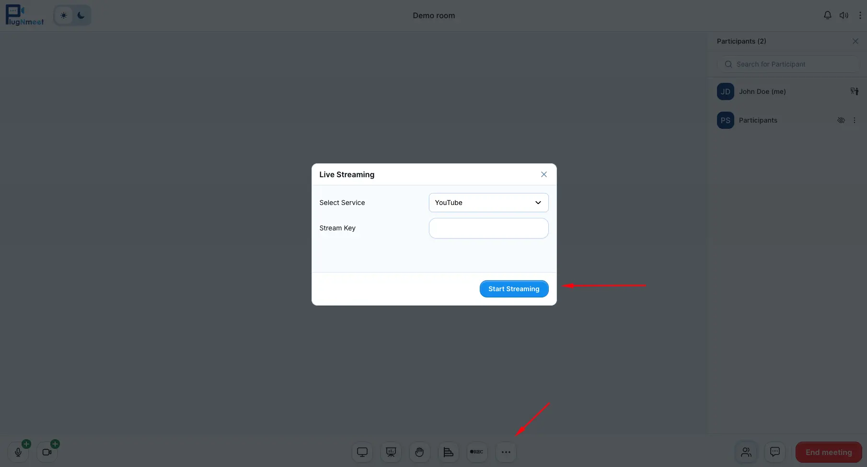Start recording with the REC button

coord(477,452)
